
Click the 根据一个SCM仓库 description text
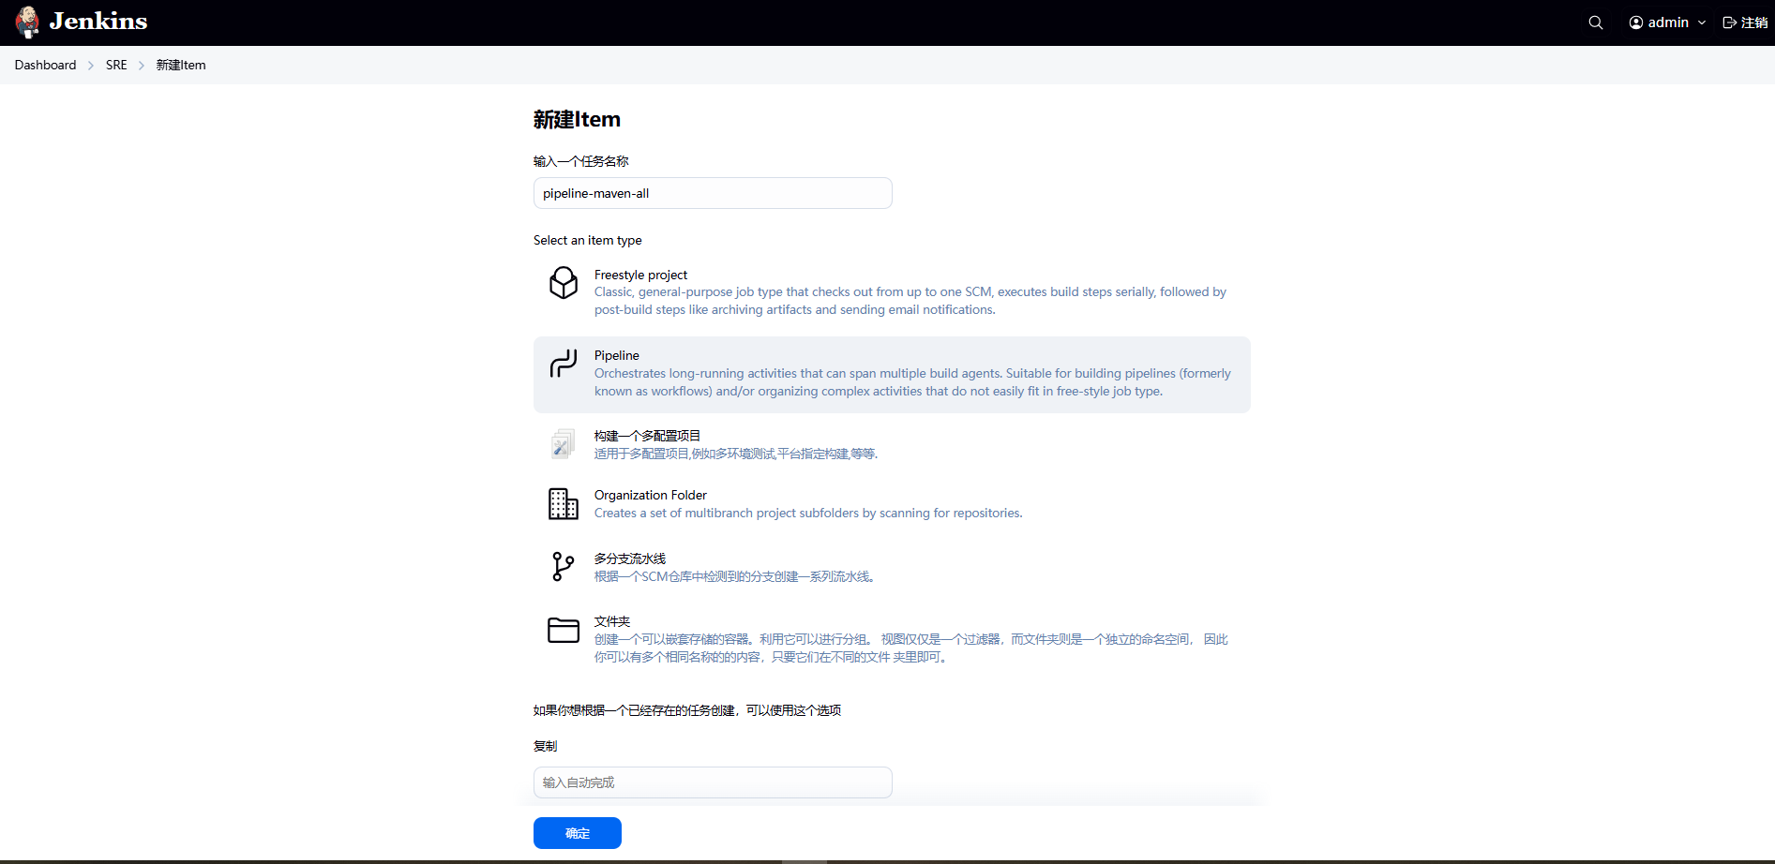point(735,576)
